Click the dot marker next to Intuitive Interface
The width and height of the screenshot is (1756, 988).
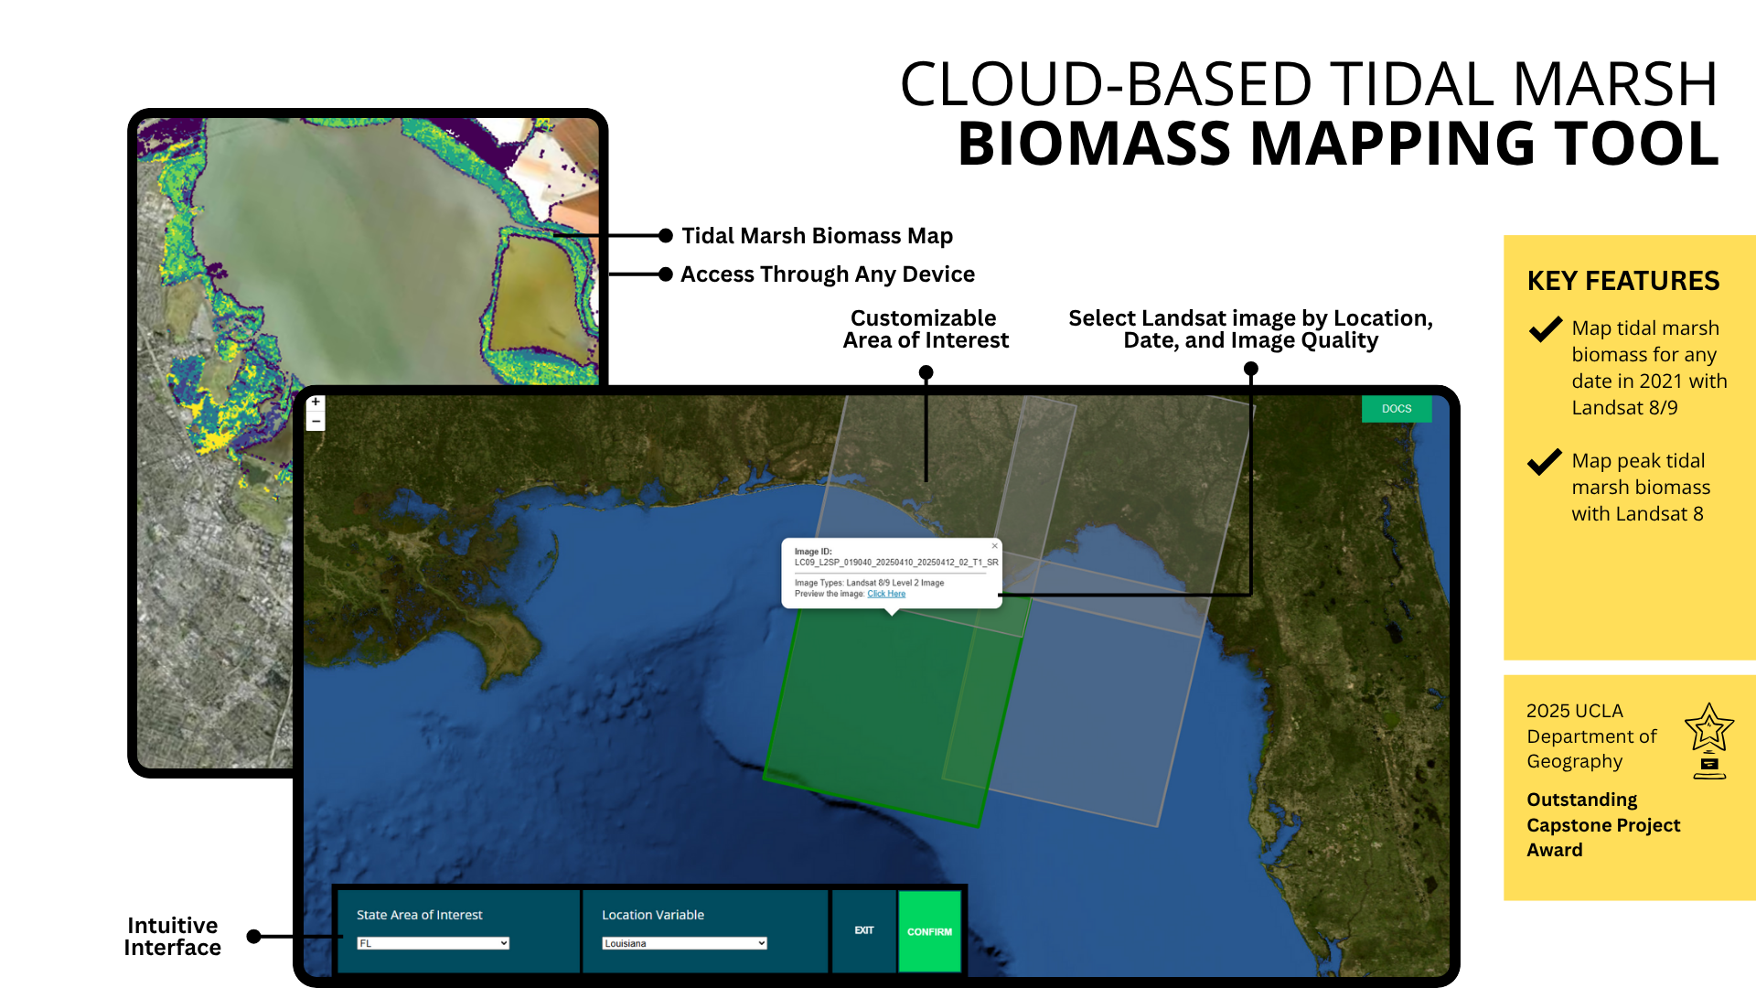point(254,936)
